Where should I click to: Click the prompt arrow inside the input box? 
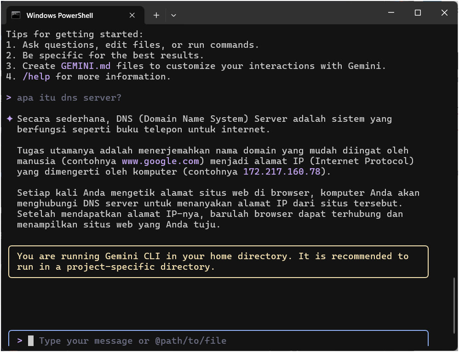(20, 341)
